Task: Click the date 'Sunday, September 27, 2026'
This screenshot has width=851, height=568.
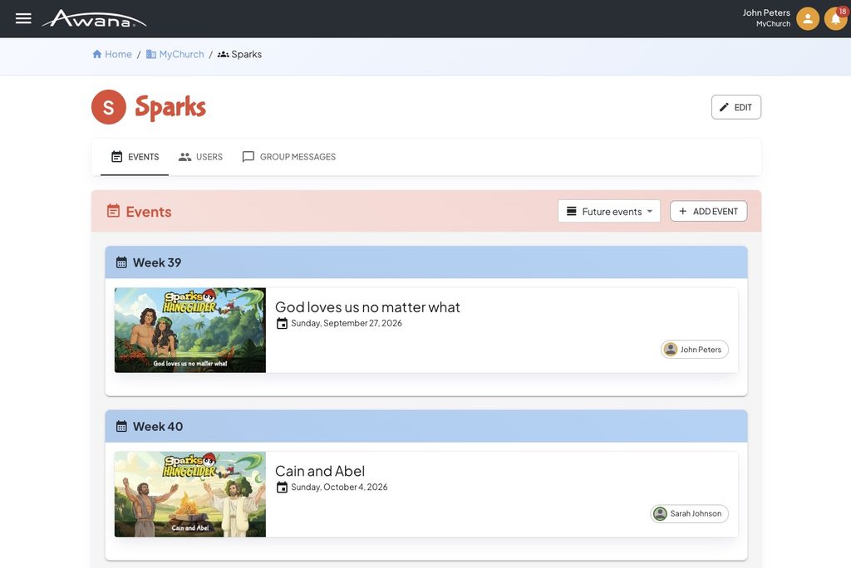Action: tap(347, 323)
